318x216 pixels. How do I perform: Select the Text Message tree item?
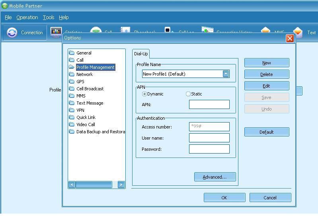point(90,103)
